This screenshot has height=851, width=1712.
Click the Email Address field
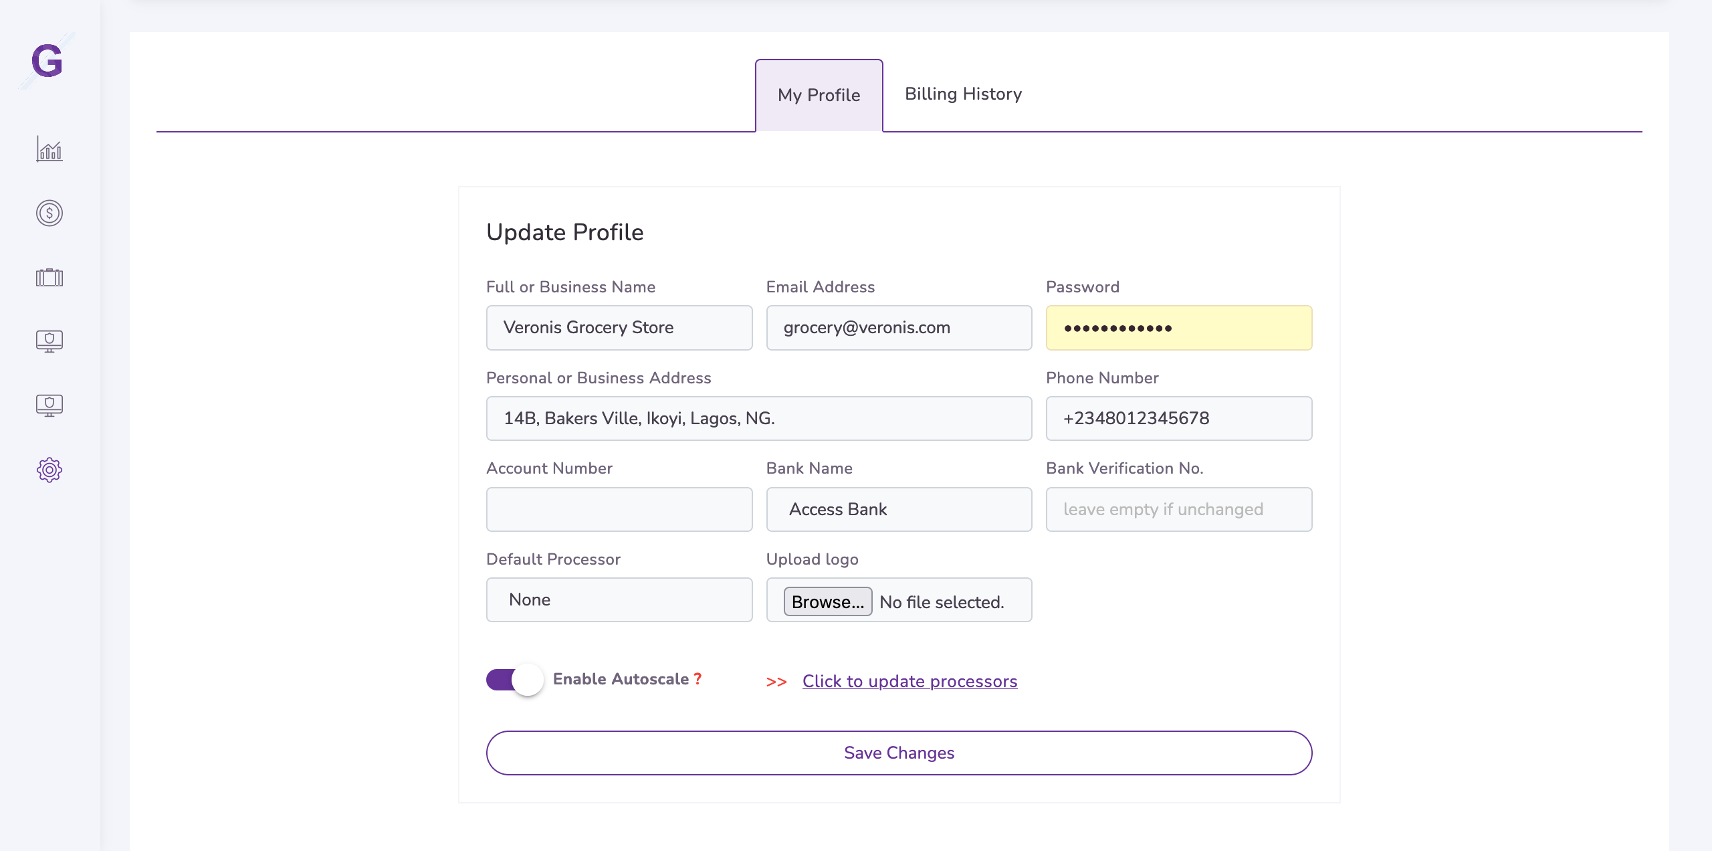[899, 328]
